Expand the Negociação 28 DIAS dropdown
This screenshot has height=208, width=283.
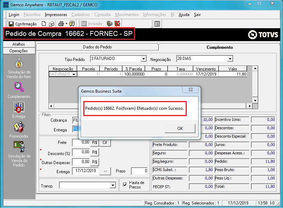[230, 59]
